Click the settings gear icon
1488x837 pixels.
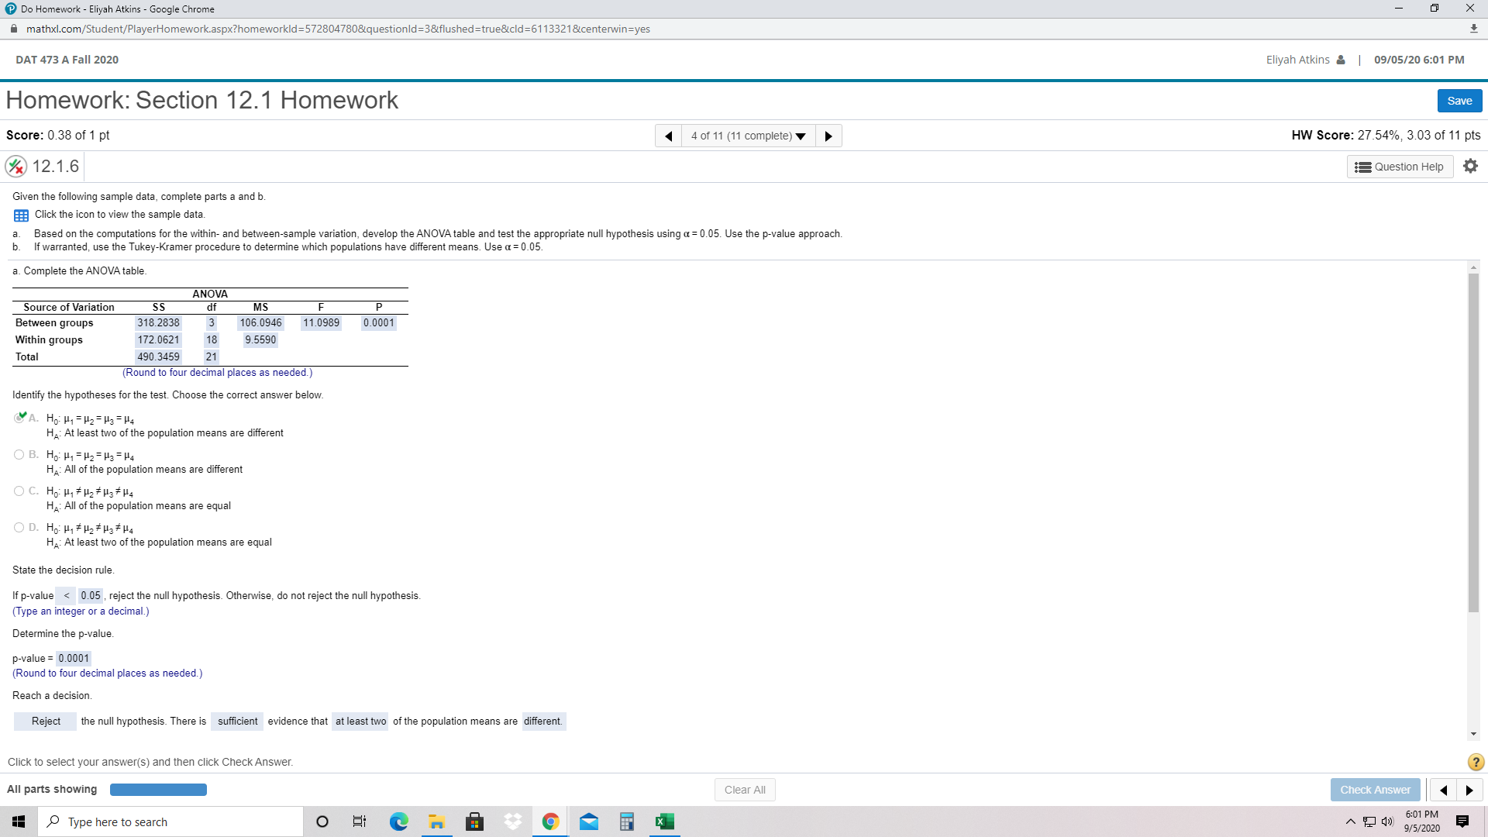[1470, 166]
